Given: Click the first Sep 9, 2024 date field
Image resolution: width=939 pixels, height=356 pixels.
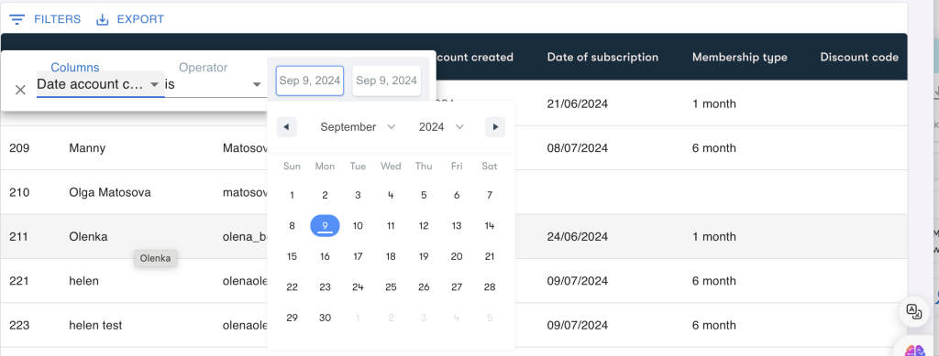Looking at the screenshot, I should click(x=310, y=81).
